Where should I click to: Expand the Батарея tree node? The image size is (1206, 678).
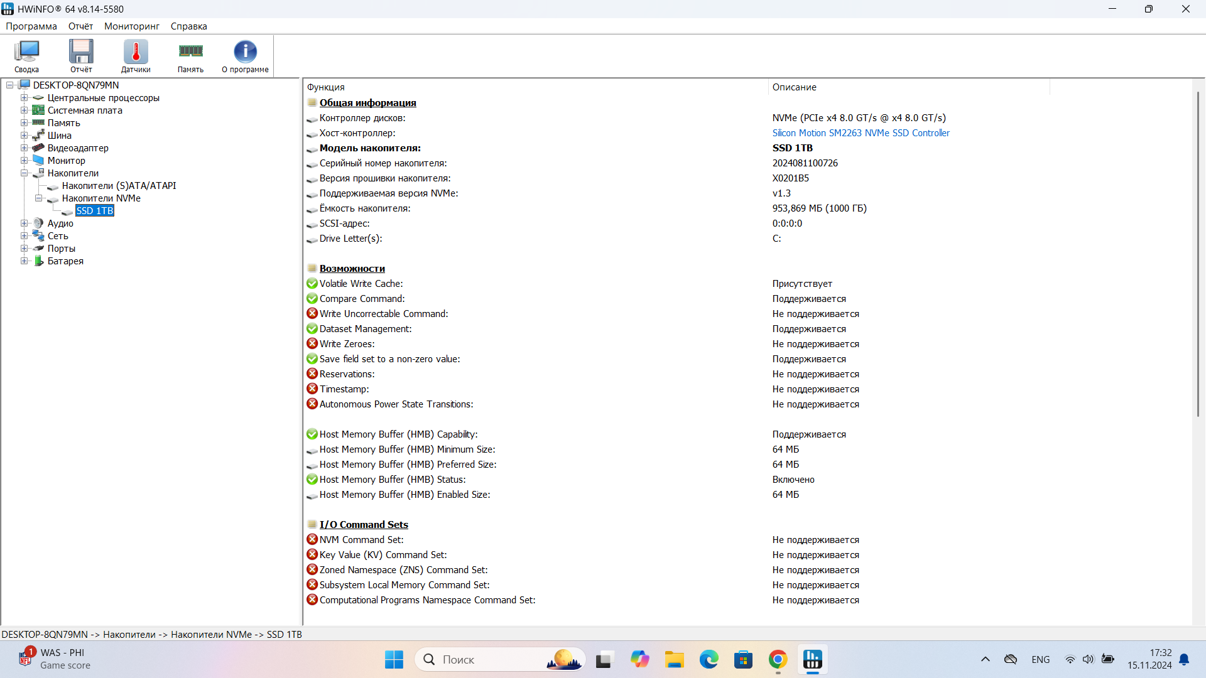point(24,261)
